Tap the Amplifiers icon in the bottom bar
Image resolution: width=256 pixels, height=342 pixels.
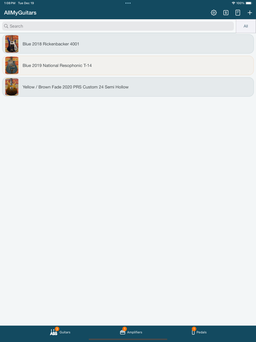pyautogui.click(x=123, y=332)
